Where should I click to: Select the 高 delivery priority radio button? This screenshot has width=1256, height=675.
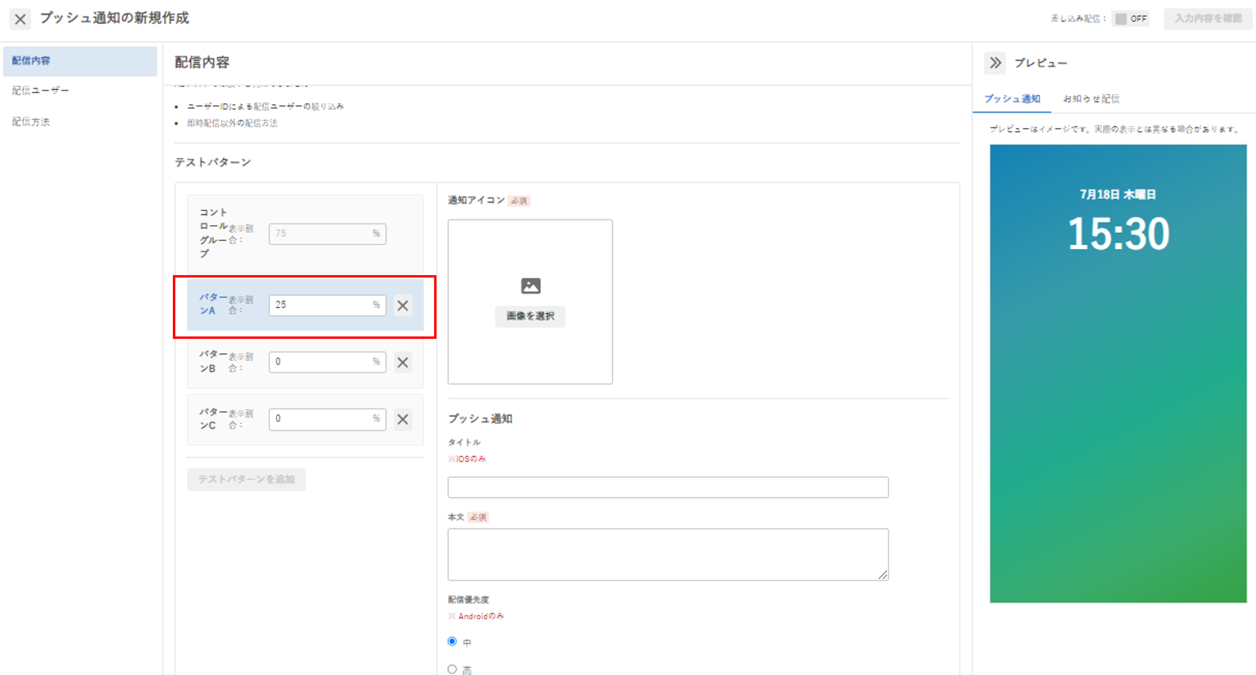(x=452, y=669)
